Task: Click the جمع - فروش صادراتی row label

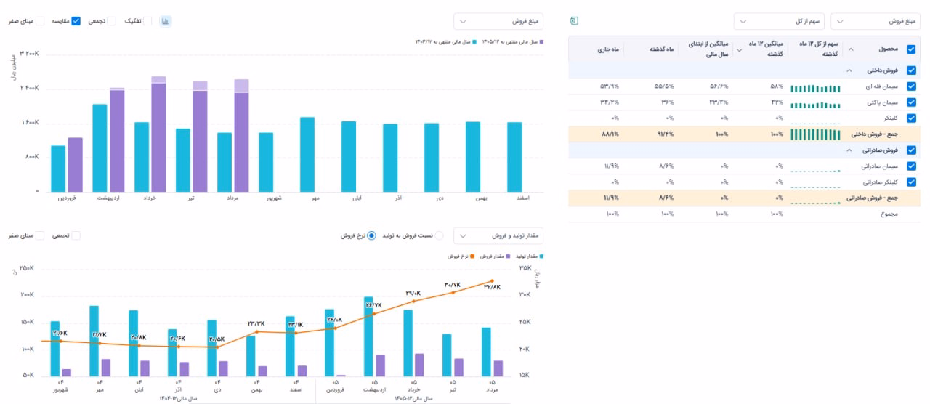Action: coord(871,198)
